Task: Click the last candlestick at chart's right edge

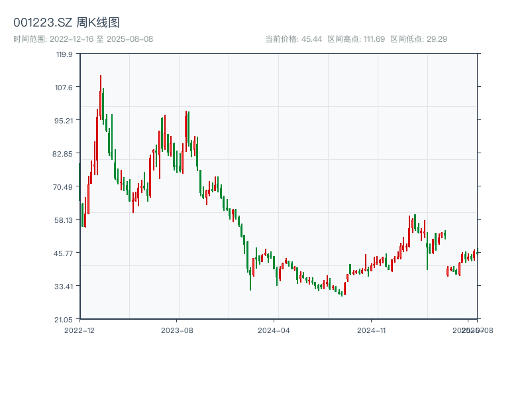Action: coord(477,251)
